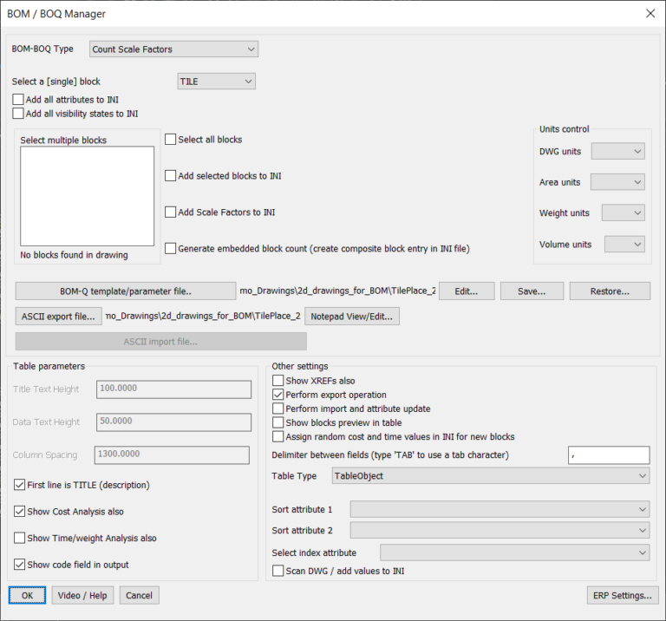Open the Weight units dropdown
Viewport: 666px width, 621px height.
(624, 212)
